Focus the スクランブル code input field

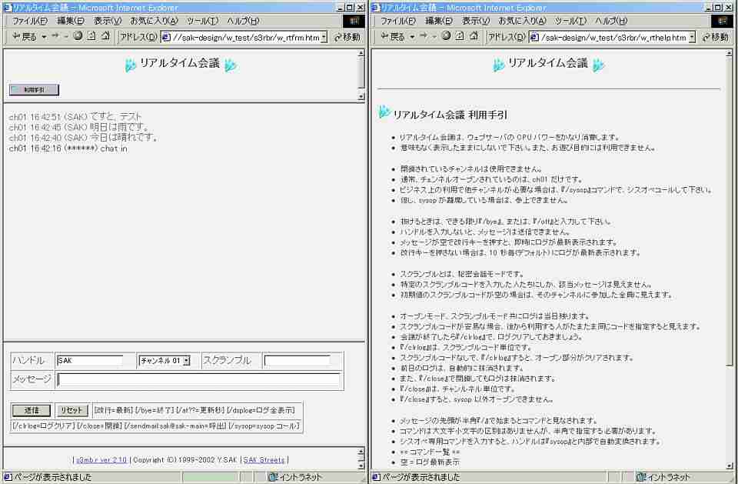pos(297,361)
